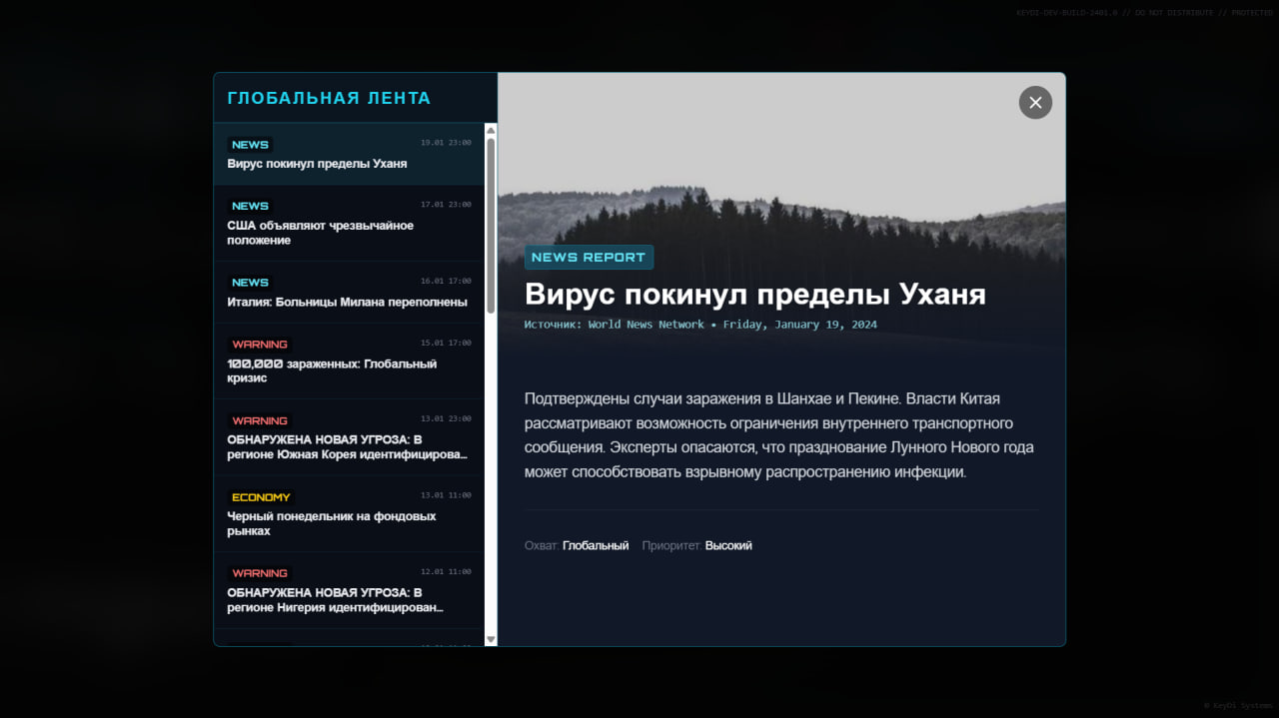
Task: Open news item 'Вирус покинул пределы Уханя' in the feed
Action: (x=349, y=154)
